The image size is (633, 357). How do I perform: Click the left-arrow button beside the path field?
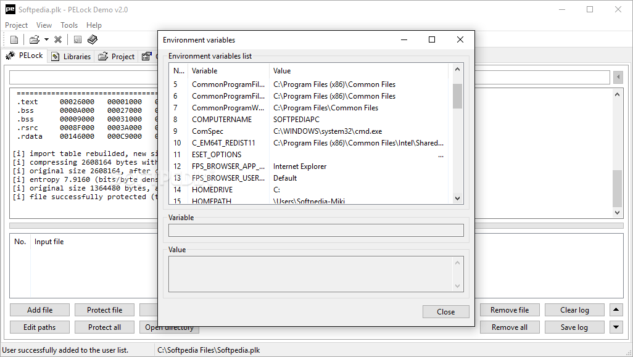point(618,77)
